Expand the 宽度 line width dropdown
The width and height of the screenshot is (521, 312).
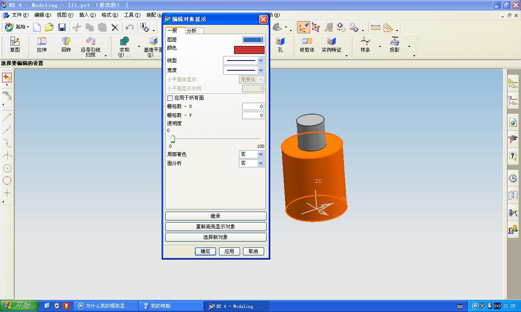(260, 70)
